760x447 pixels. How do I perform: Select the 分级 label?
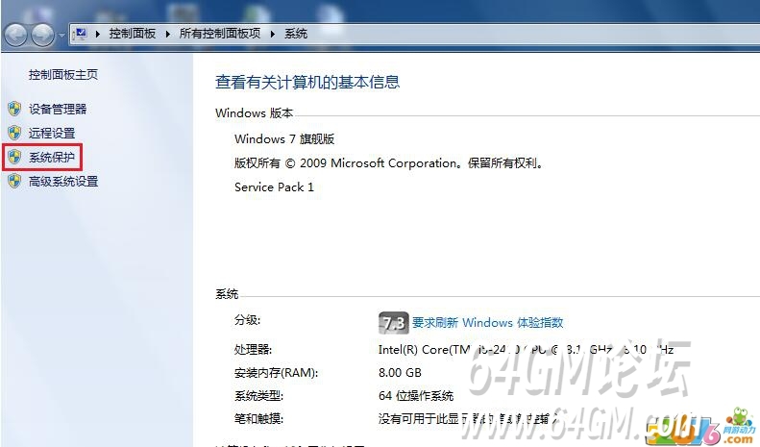(x=247, y=320)
